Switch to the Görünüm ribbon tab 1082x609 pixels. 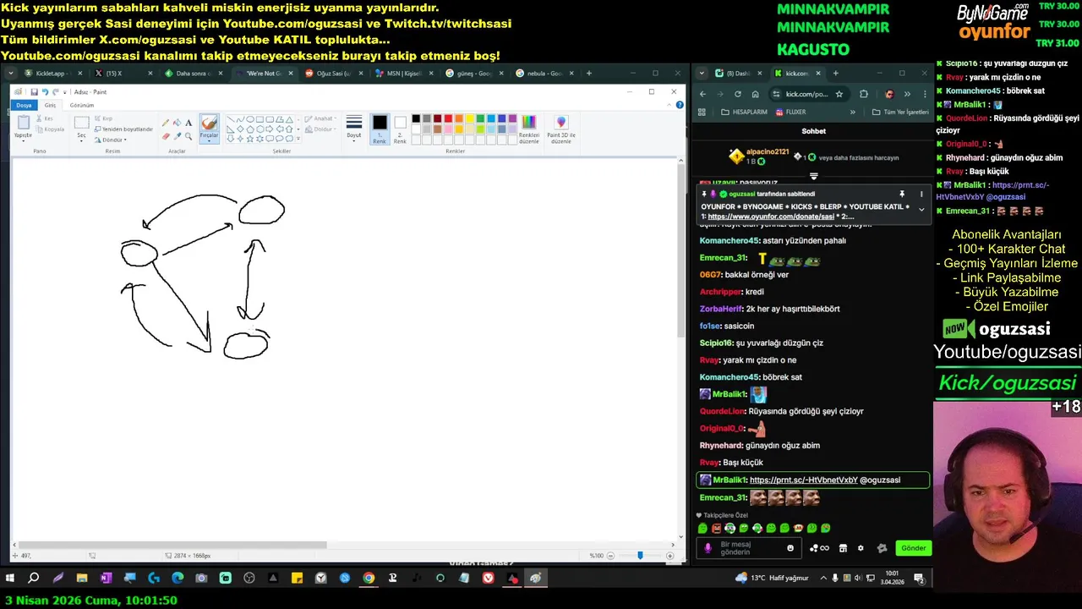click(x=82, y=105)
